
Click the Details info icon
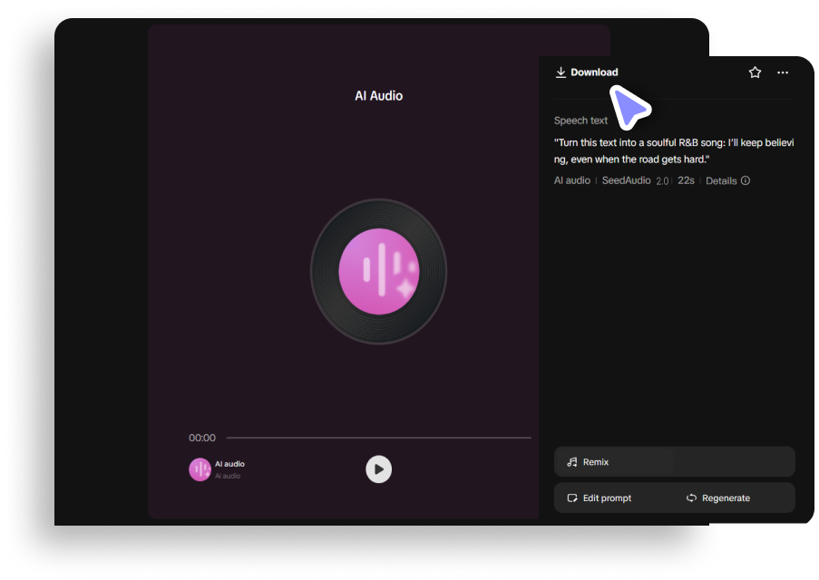pyautogui.click(x=746, y=180)
